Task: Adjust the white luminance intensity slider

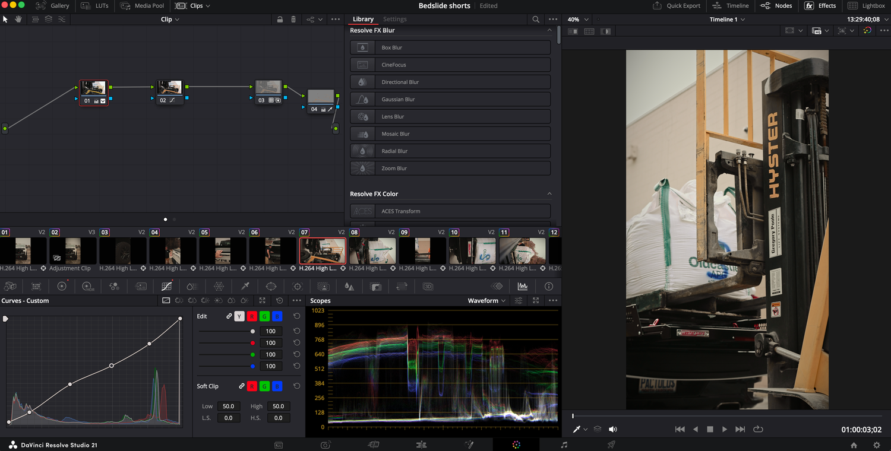Action: [227, 332]
